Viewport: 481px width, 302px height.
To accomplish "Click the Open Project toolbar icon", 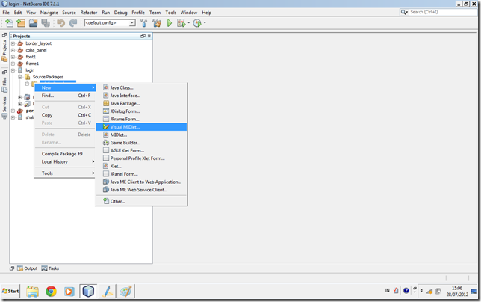I will coord(33,23).
